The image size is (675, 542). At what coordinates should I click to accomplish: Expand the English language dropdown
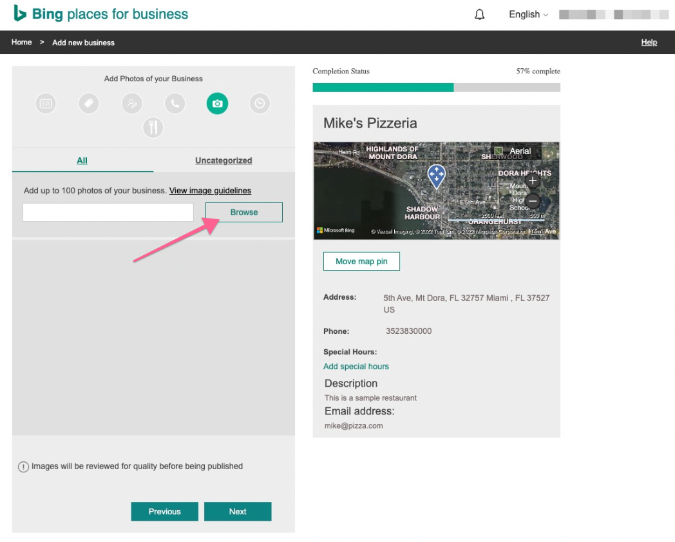528,15
